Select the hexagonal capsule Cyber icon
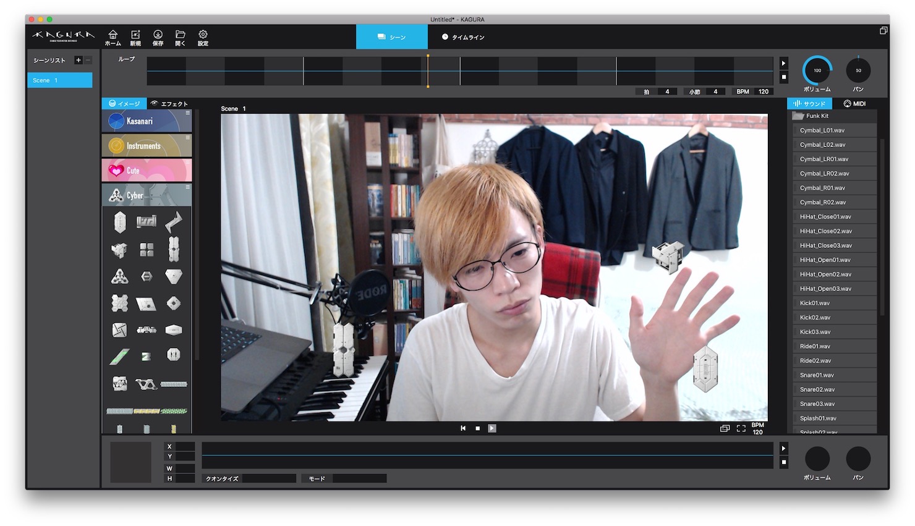The width and height of the screenshot is (915, 526). [x=120, y=222]
